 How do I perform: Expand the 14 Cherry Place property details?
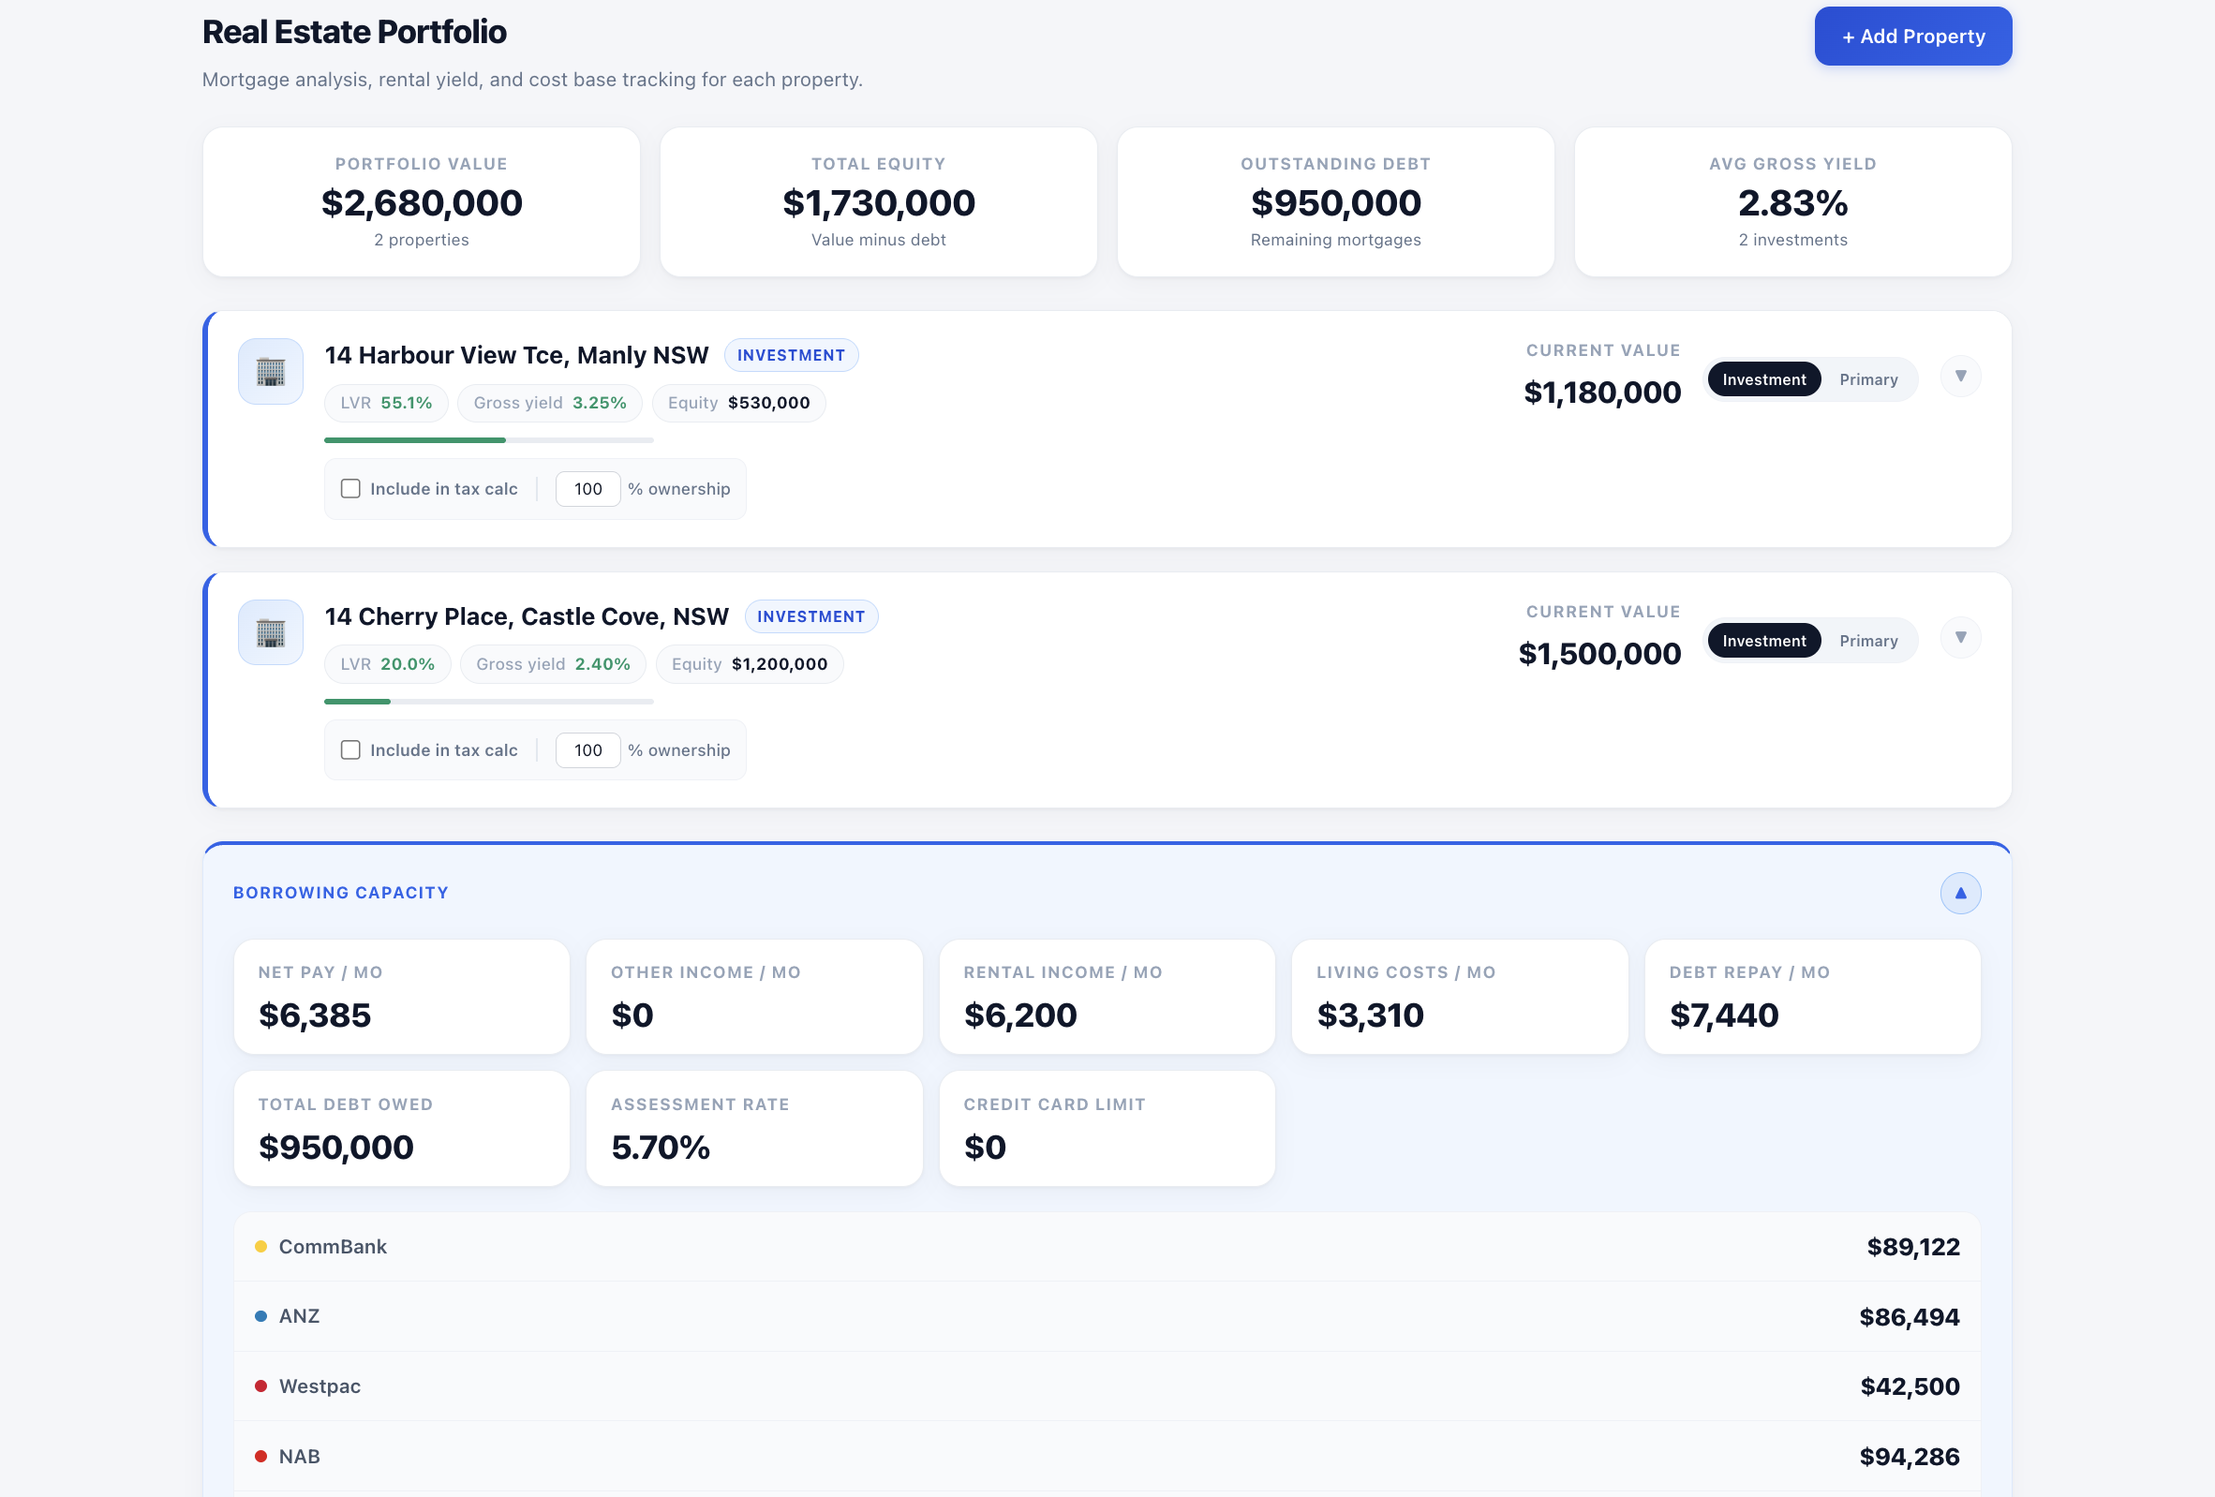[x=1960, y=637]
